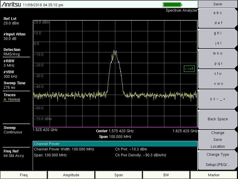Click the Back Space key
The height and width of the screenshot is (179, 238).
(x=217, y=119)
